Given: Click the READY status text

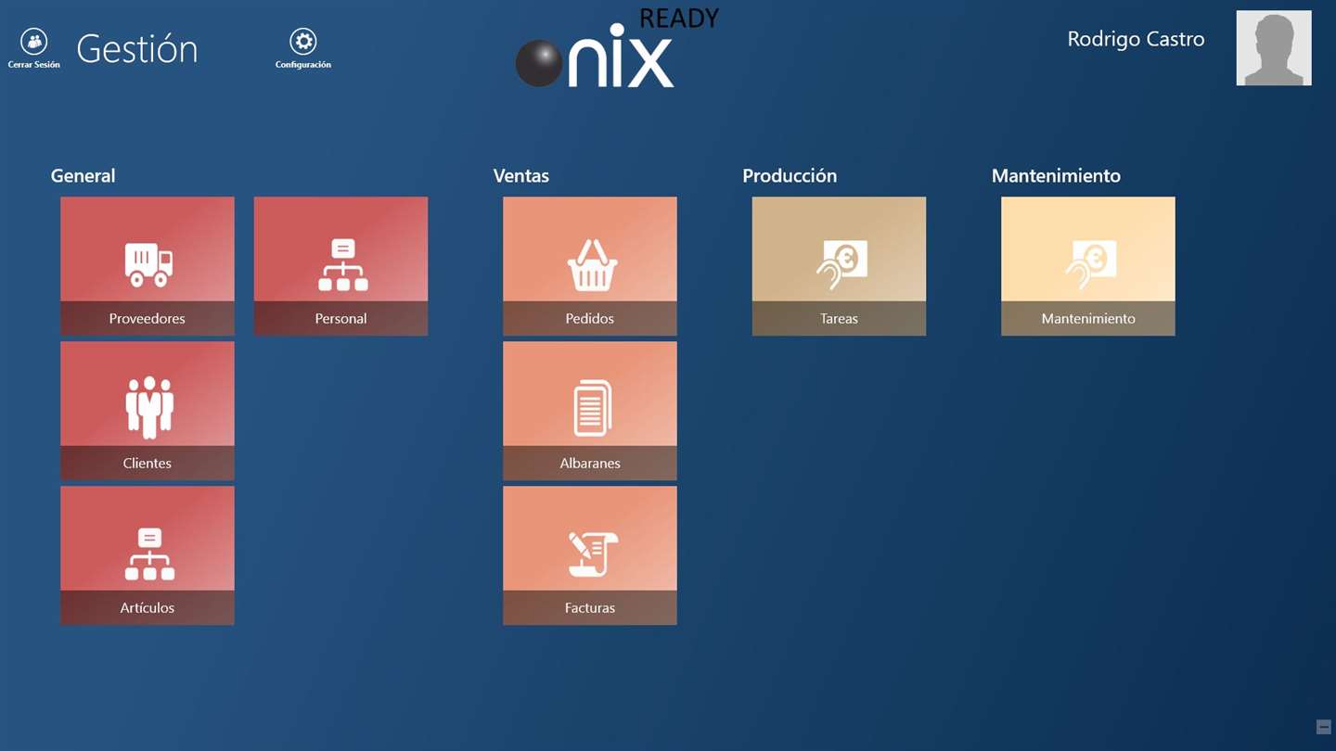Looking at the screenshot, I should (679, 19).
